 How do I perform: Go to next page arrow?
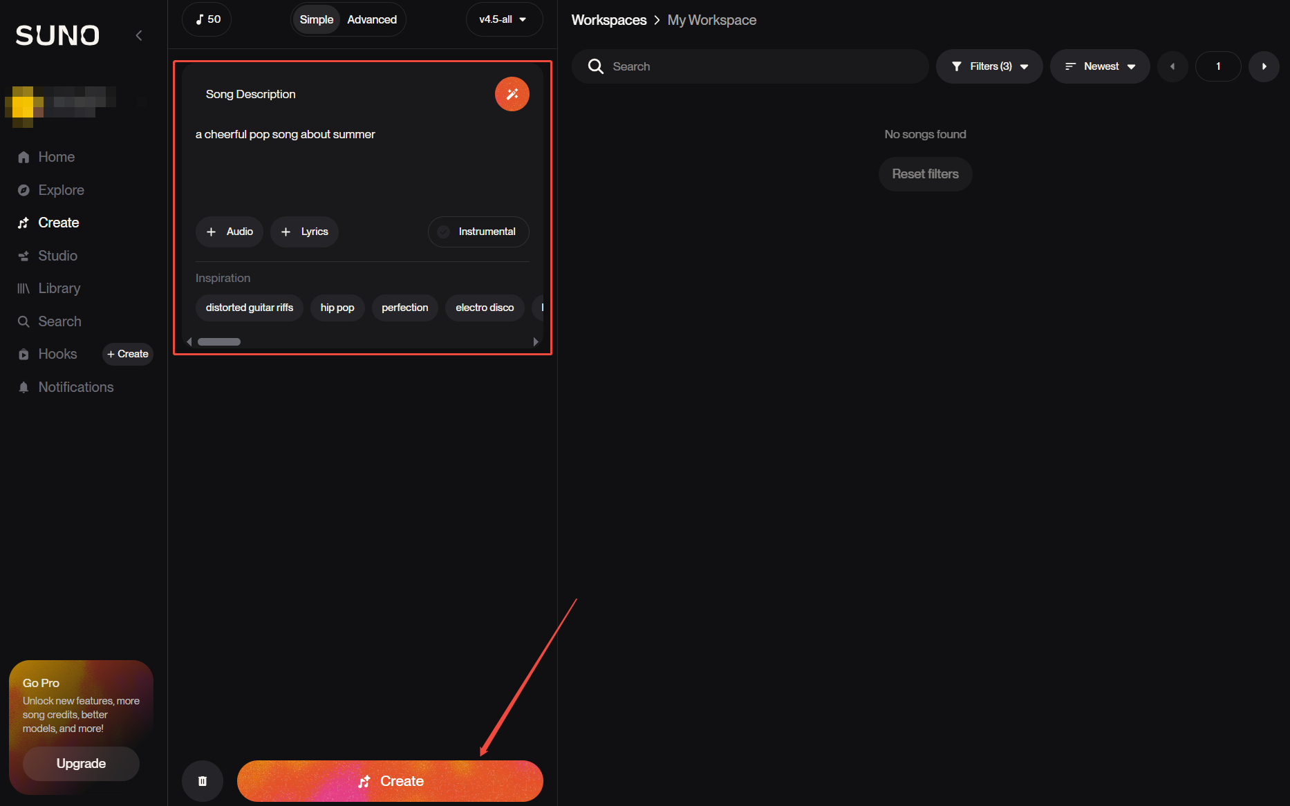(1264, 66)
